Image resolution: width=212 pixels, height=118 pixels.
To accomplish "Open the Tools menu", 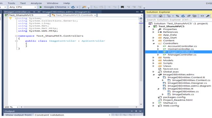I will point(11,3).
